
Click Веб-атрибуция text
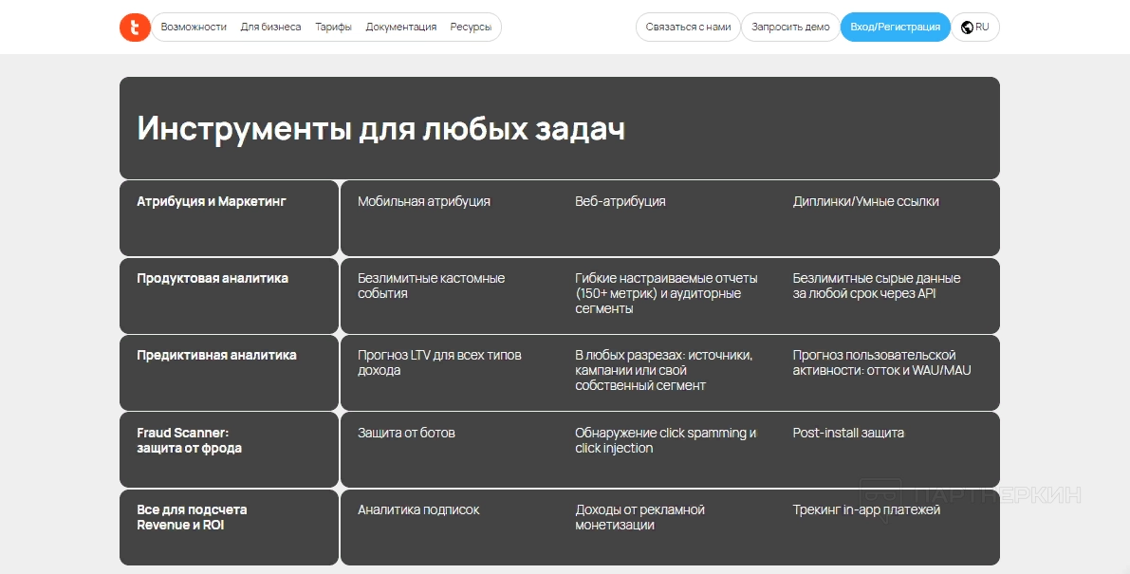(x=621, y=202)
